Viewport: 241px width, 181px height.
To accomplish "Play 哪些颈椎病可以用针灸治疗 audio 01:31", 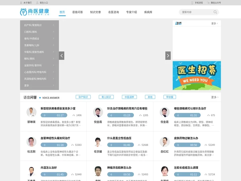I will point(187,115).
